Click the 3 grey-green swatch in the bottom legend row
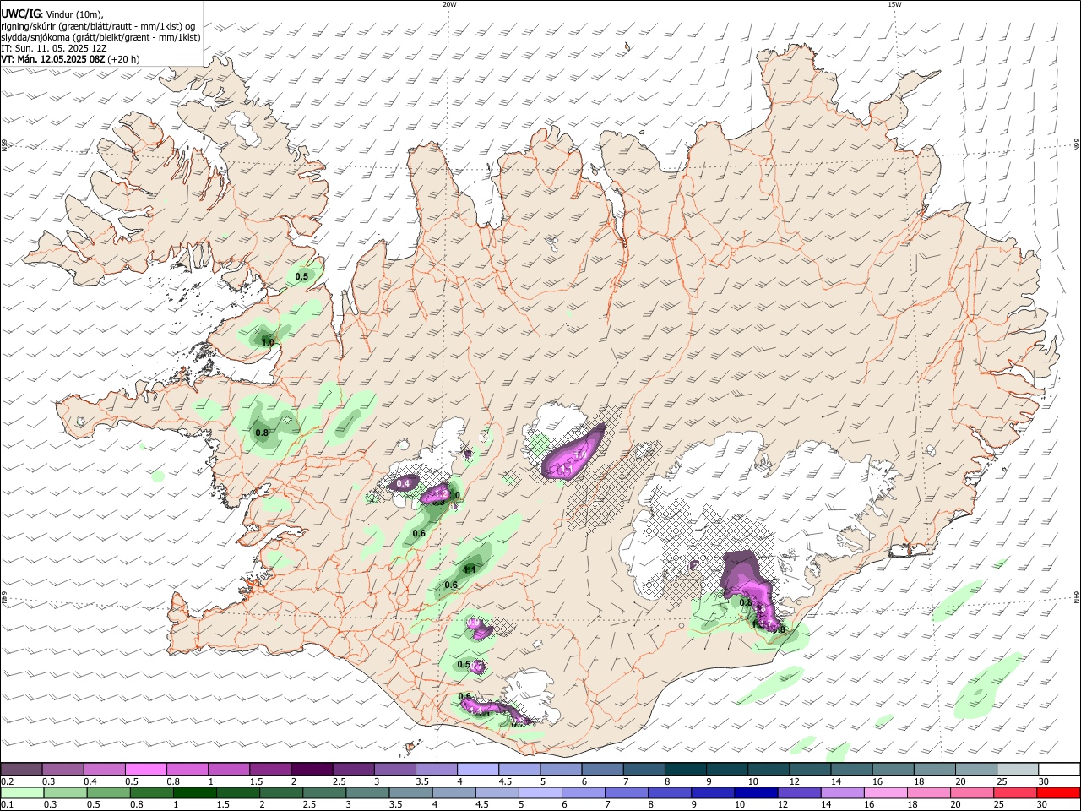Screen dimensions: 1081x811 pyautogui.click(x=367, y=792)
